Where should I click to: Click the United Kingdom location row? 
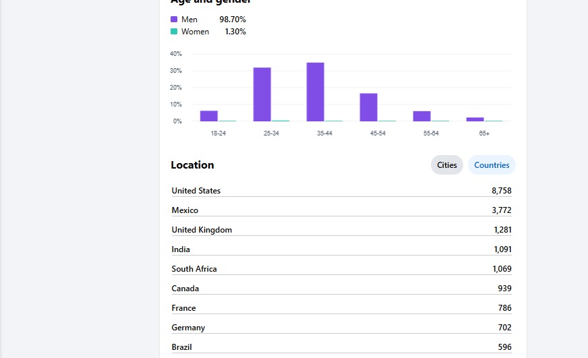341,229
